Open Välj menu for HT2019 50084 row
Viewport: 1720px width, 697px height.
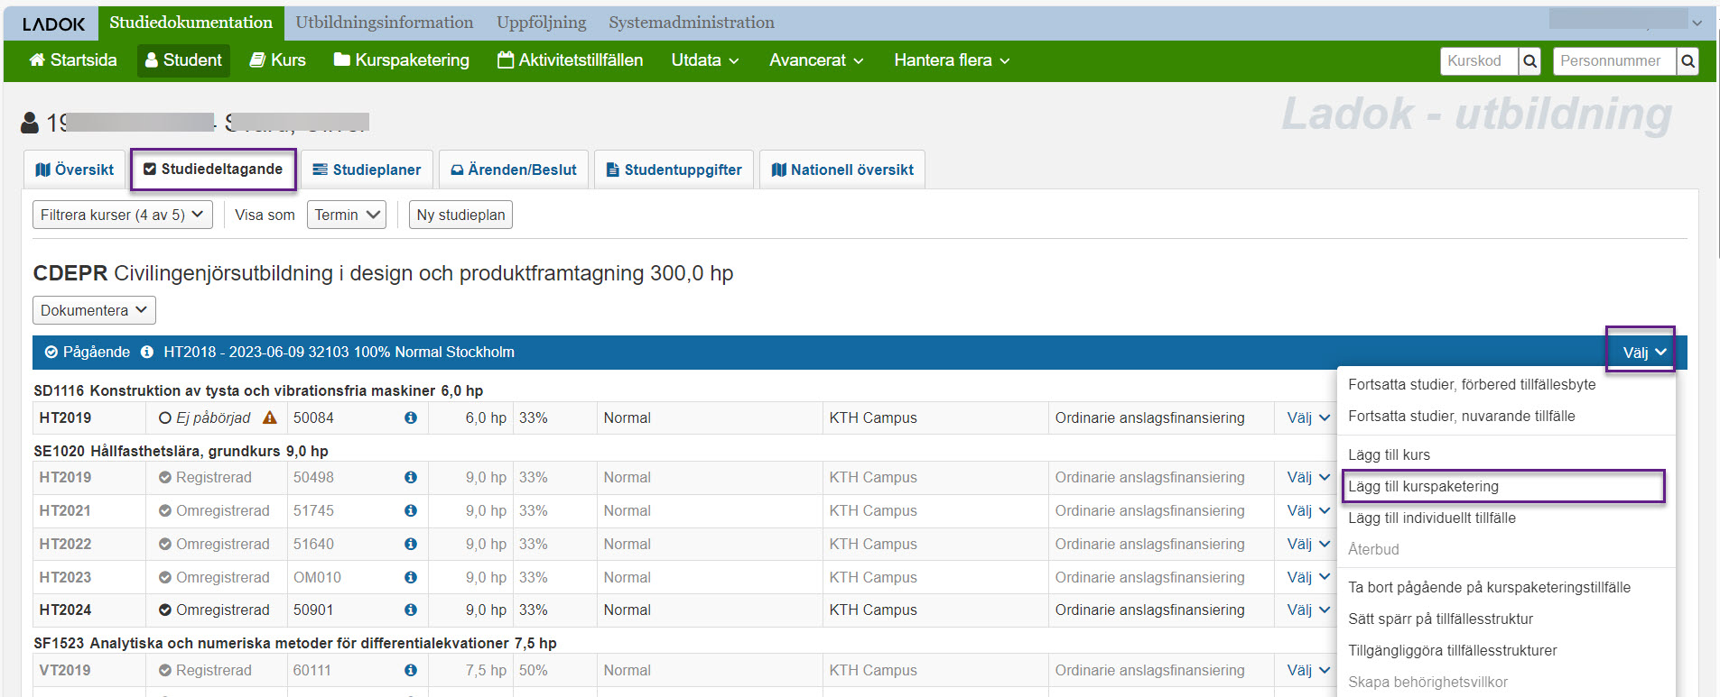[1308, 418]
